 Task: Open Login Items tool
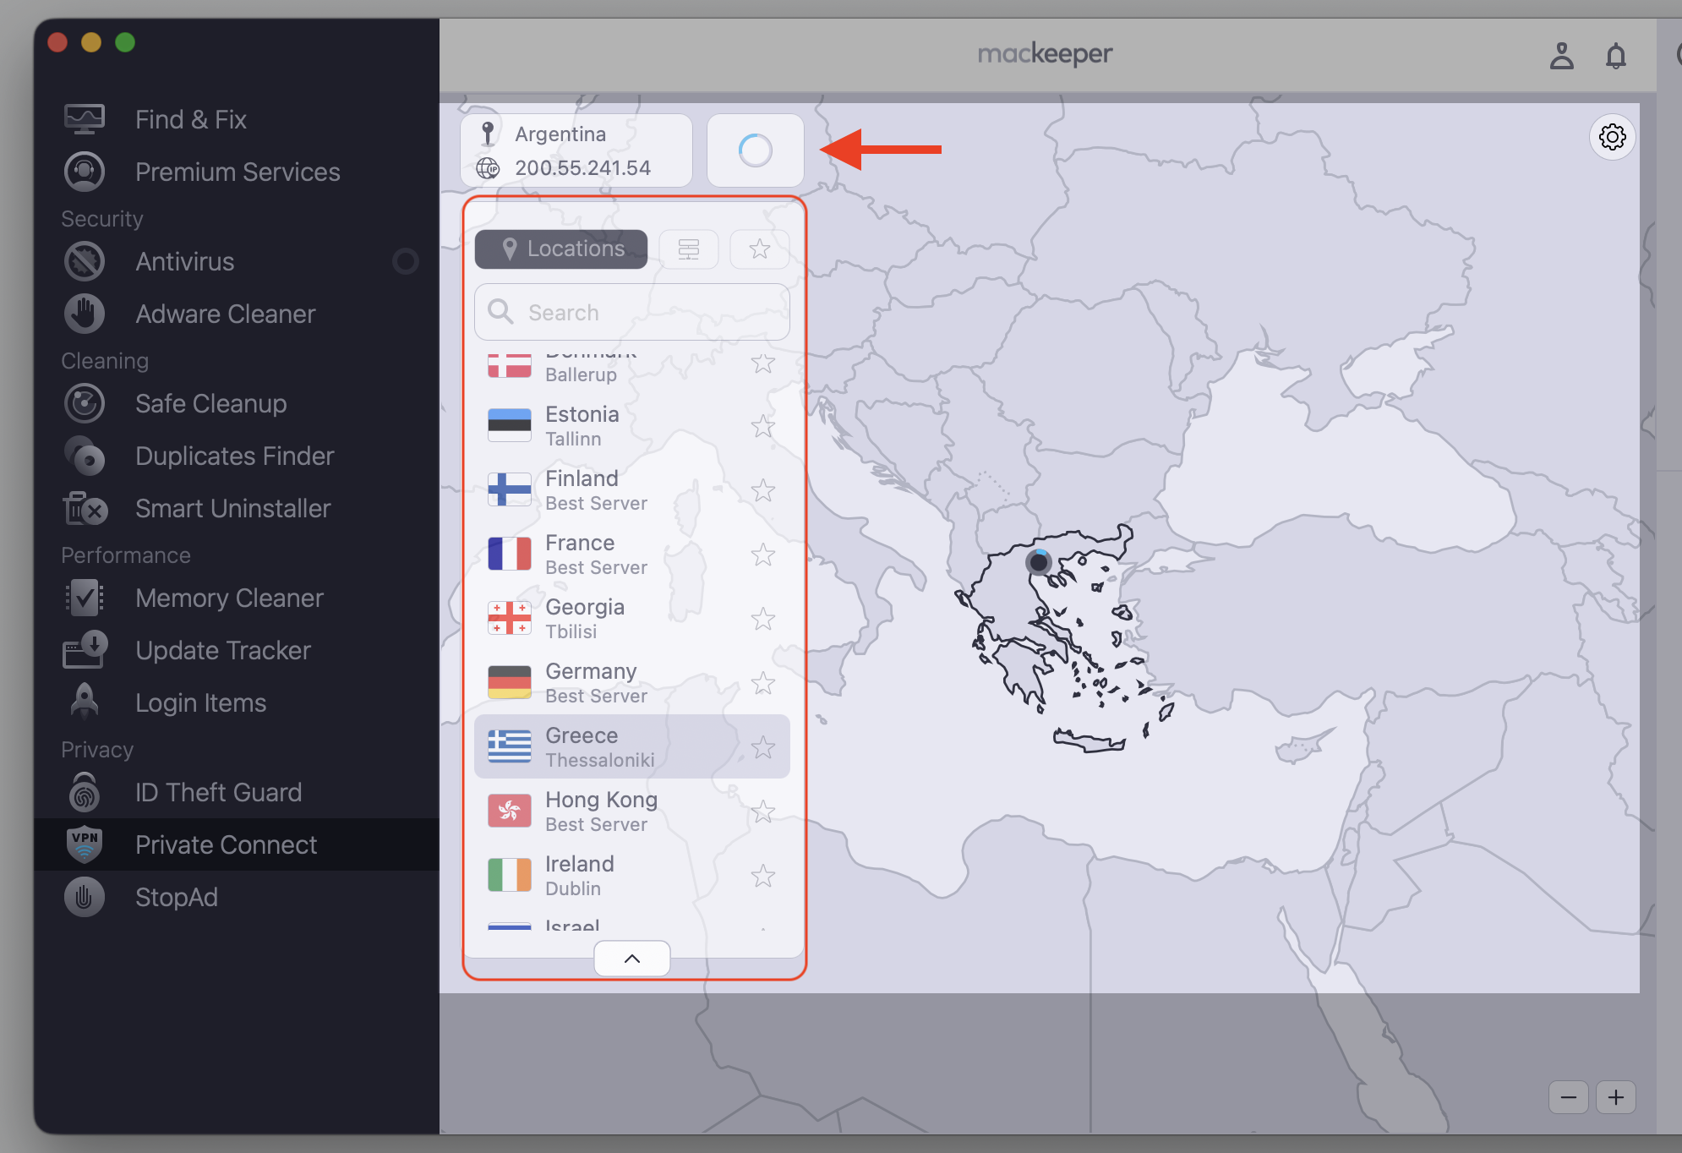(237, 702)
